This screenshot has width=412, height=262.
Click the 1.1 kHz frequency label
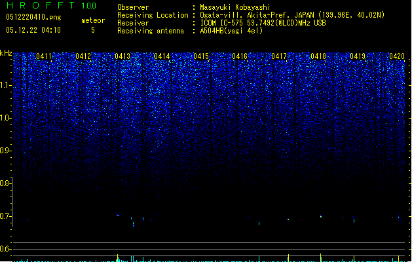tap(5, 85)
